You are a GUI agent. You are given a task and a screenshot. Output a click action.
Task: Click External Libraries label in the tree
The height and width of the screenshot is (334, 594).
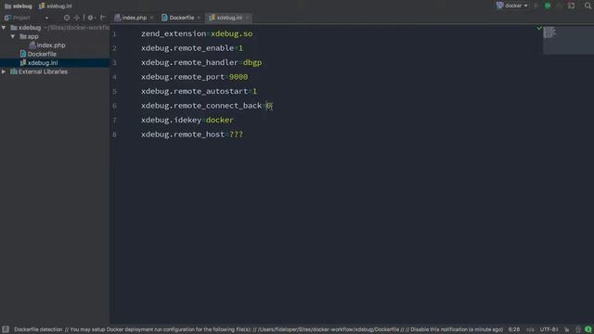tap(43, 71)
